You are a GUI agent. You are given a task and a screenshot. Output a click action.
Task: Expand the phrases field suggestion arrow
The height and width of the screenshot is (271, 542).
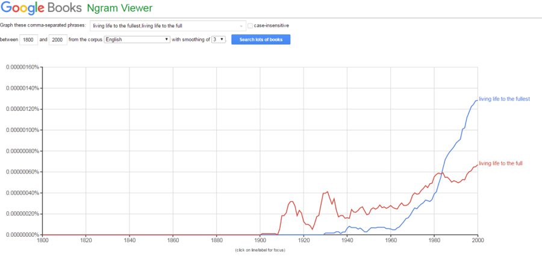[x=241, y=25]
